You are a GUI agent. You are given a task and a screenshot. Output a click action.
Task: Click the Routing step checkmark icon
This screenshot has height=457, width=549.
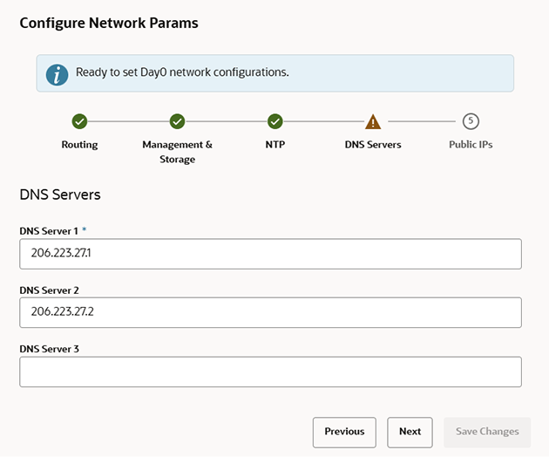pos(79,121)
